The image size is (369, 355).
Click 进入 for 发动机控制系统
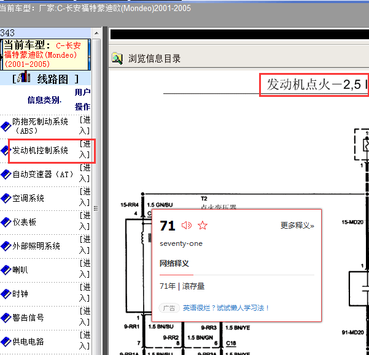[x=85, y=149]
